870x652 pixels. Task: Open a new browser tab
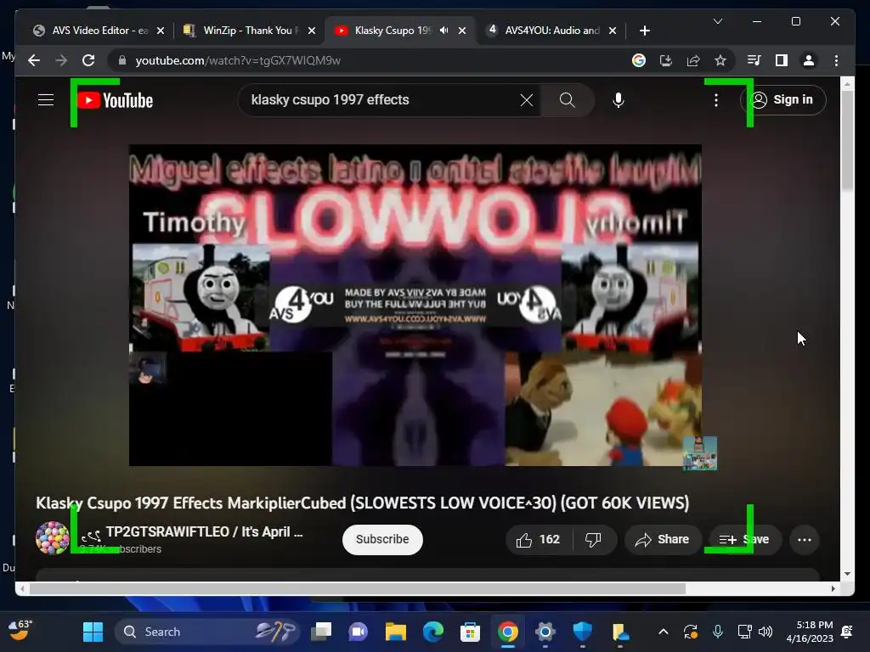pos(644,31)
